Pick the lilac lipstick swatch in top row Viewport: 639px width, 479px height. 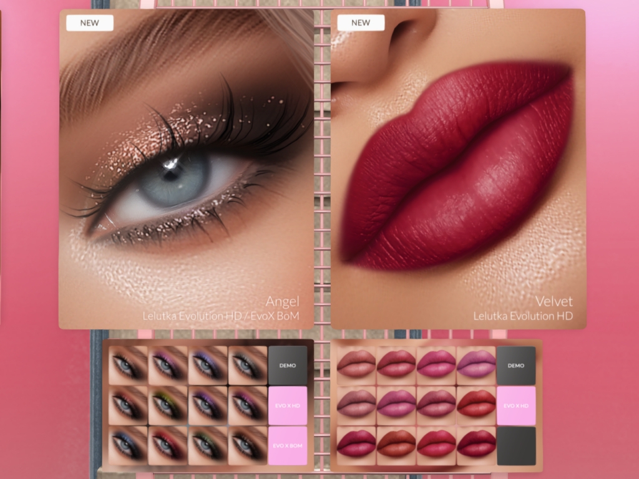click(x=476, y=363)
